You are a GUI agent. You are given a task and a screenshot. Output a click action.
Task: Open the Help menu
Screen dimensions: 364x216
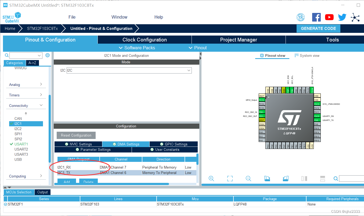coord(159,17)
